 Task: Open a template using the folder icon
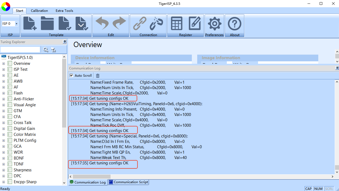[x=47, y=23]
